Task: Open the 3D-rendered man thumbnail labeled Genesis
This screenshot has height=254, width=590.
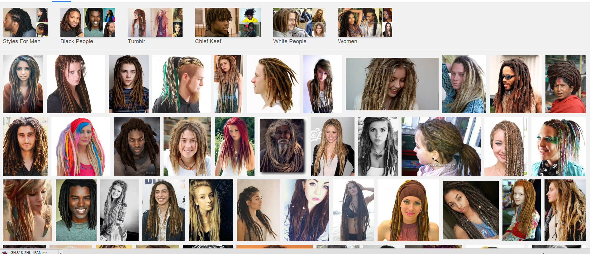Action: (137, 146)
